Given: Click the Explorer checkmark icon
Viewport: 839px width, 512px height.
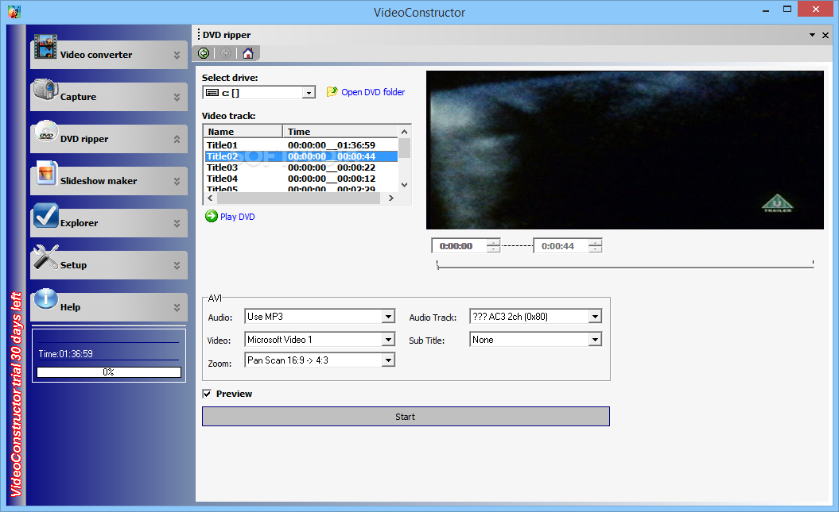Looking at the screenshot, I should click(x=45, y=215).
